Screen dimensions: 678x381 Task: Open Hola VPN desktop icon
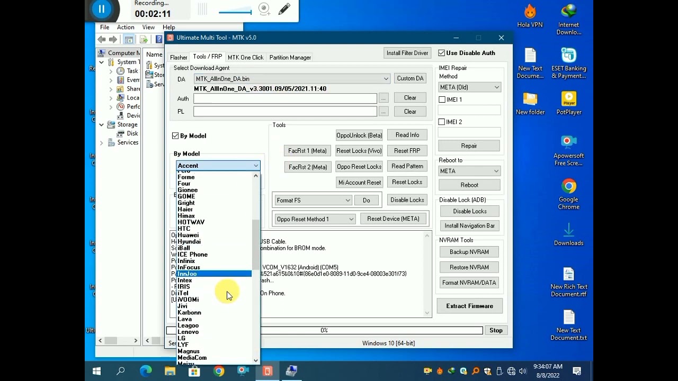click(x=530, y=16)
